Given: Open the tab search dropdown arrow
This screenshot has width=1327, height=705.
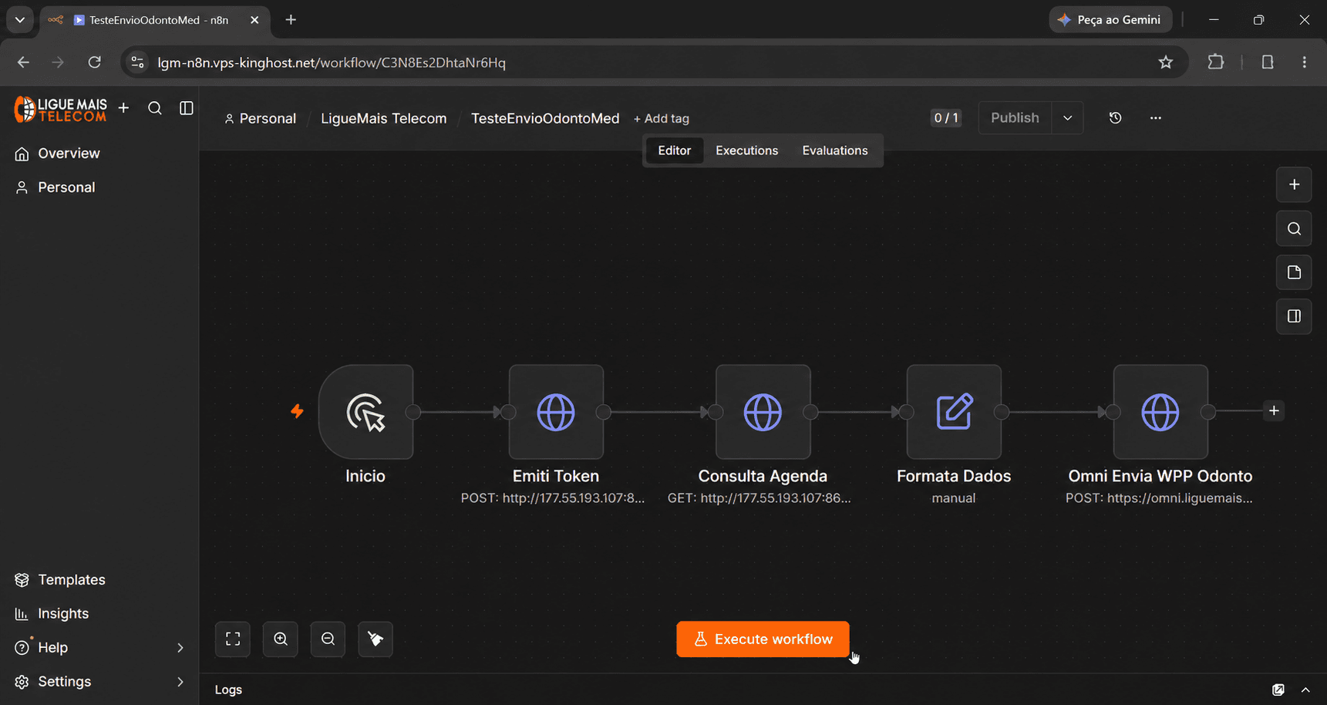Looking at the screenshot, I should pyautogui.click(x=20, y=20).
